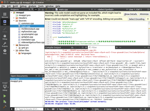Run the project with green play button
Screen dimensions: 150x111
[5, 96]
